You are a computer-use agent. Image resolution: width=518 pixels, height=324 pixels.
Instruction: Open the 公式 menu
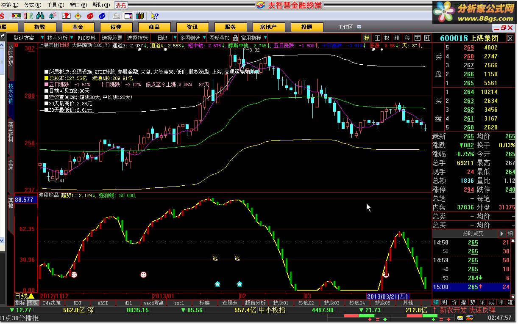point(32,5)
